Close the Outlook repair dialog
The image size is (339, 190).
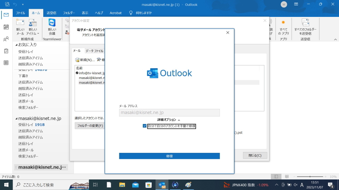point(228,33)
